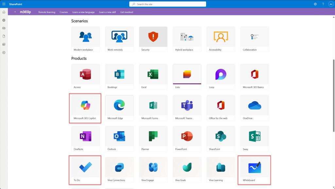Open Learn a new language menu
The width and height of the screenshot is (335, 189).
[83, 12]
